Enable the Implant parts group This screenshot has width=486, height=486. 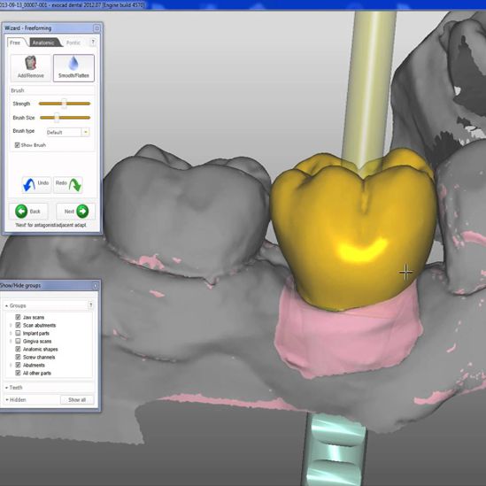[18, 333]
